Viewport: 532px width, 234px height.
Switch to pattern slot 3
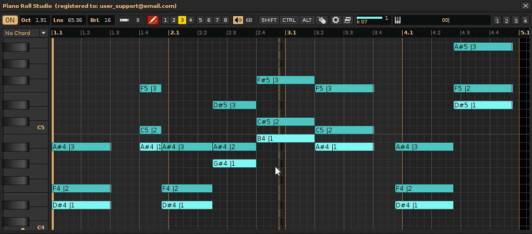pyautogui.click(x=182, y=20)
